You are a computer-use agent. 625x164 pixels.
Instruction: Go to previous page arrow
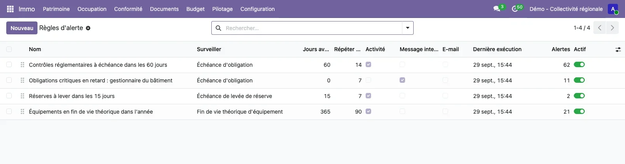point(600,28)
